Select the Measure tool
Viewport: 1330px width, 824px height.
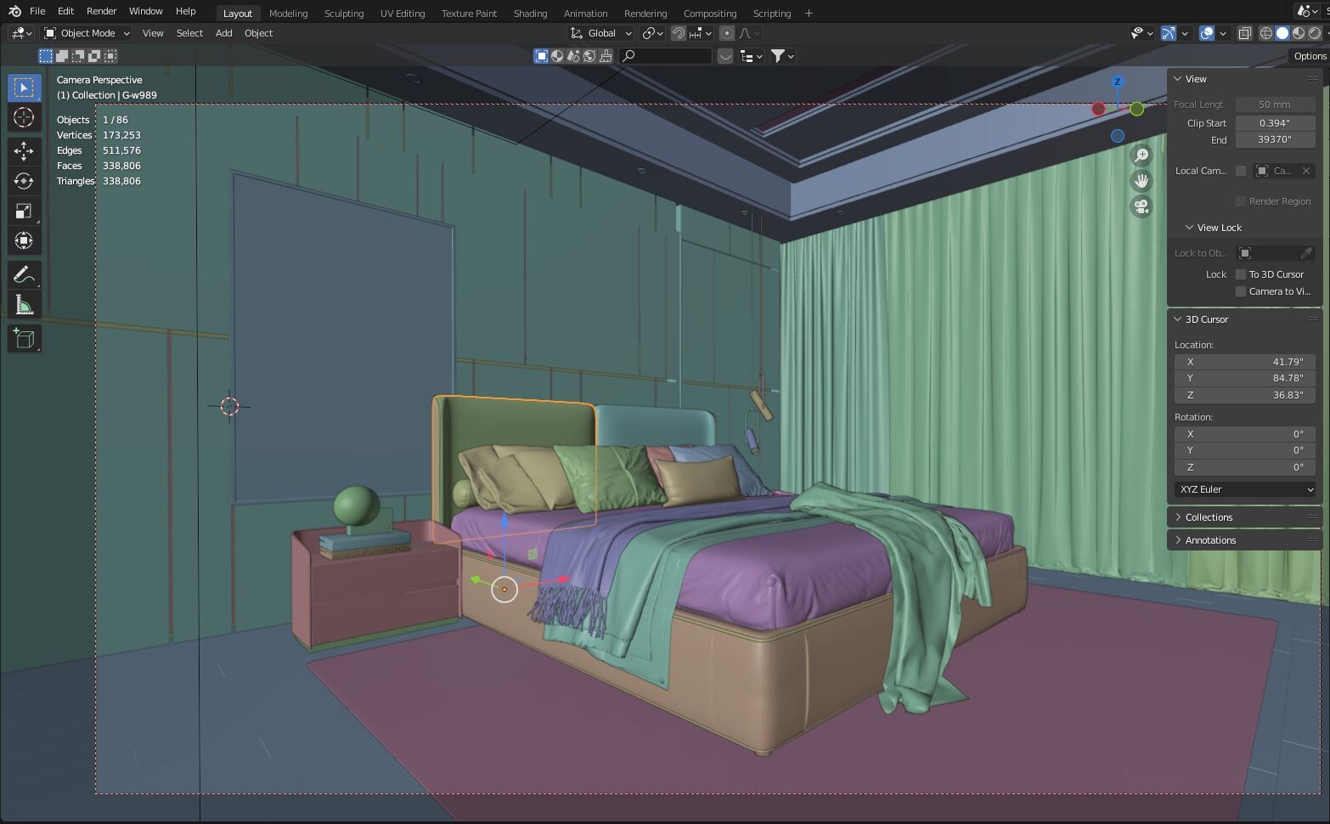[24, 304]
